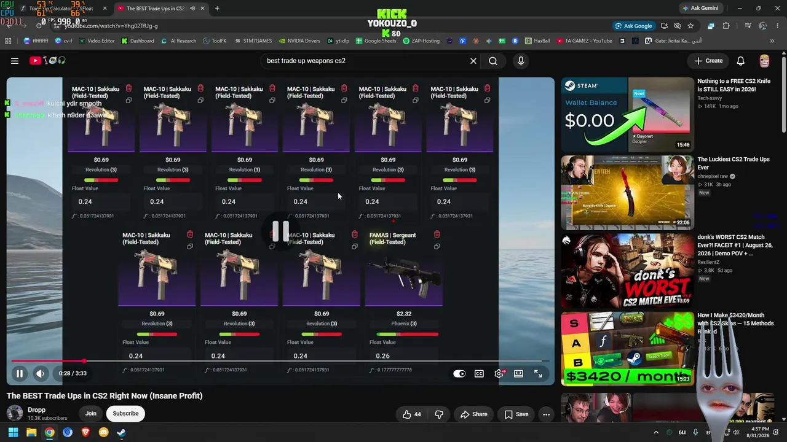
Task: Open the Tech-savvy channel link
Action: pos(710,98)
